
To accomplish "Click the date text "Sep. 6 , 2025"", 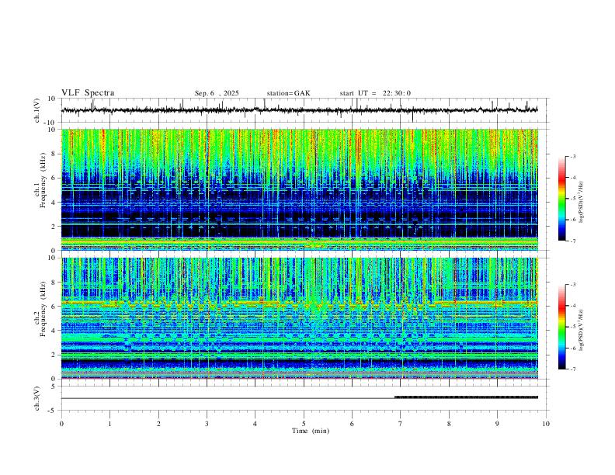I will click(x=217, y=93).
